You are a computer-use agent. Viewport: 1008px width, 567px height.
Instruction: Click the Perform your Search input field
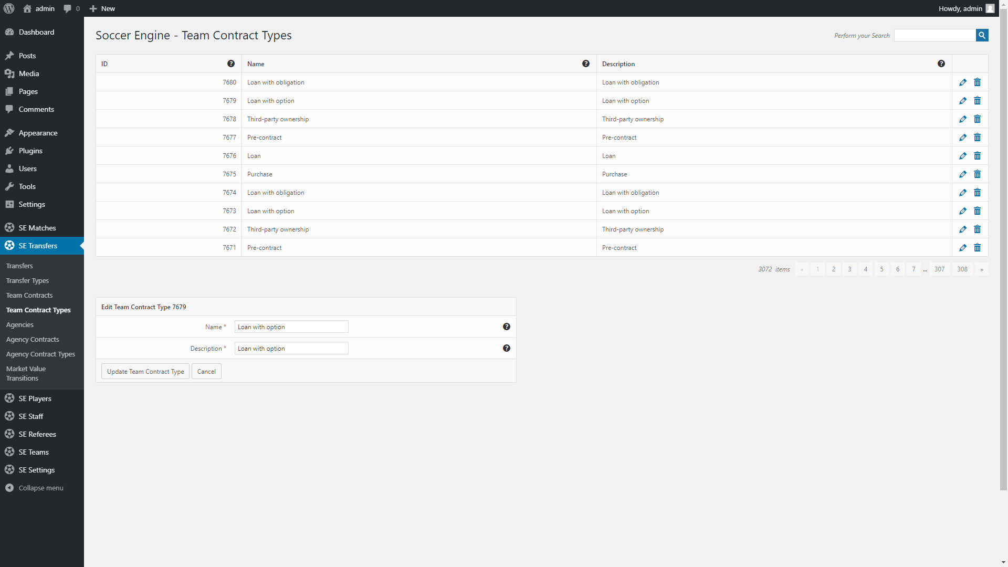pyautogui.click(x=934, y=35)
